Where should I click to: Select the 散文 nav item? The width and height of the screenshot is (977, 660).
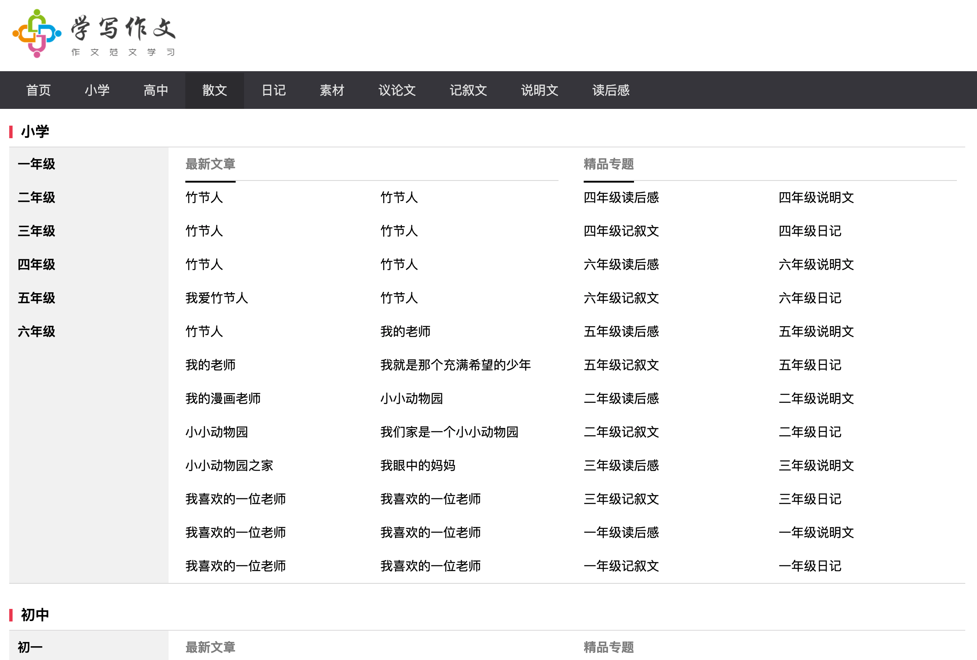[215, 90]
